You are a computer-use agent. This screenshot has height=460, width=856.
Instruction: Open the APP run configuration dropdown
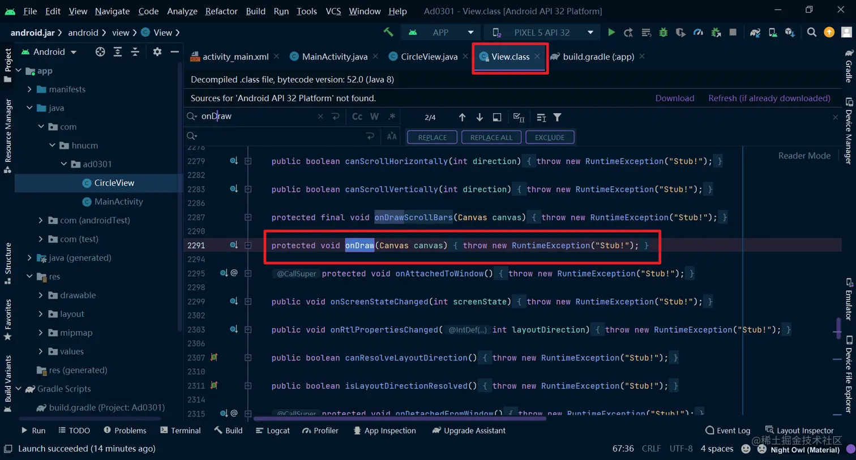point(442,32)
